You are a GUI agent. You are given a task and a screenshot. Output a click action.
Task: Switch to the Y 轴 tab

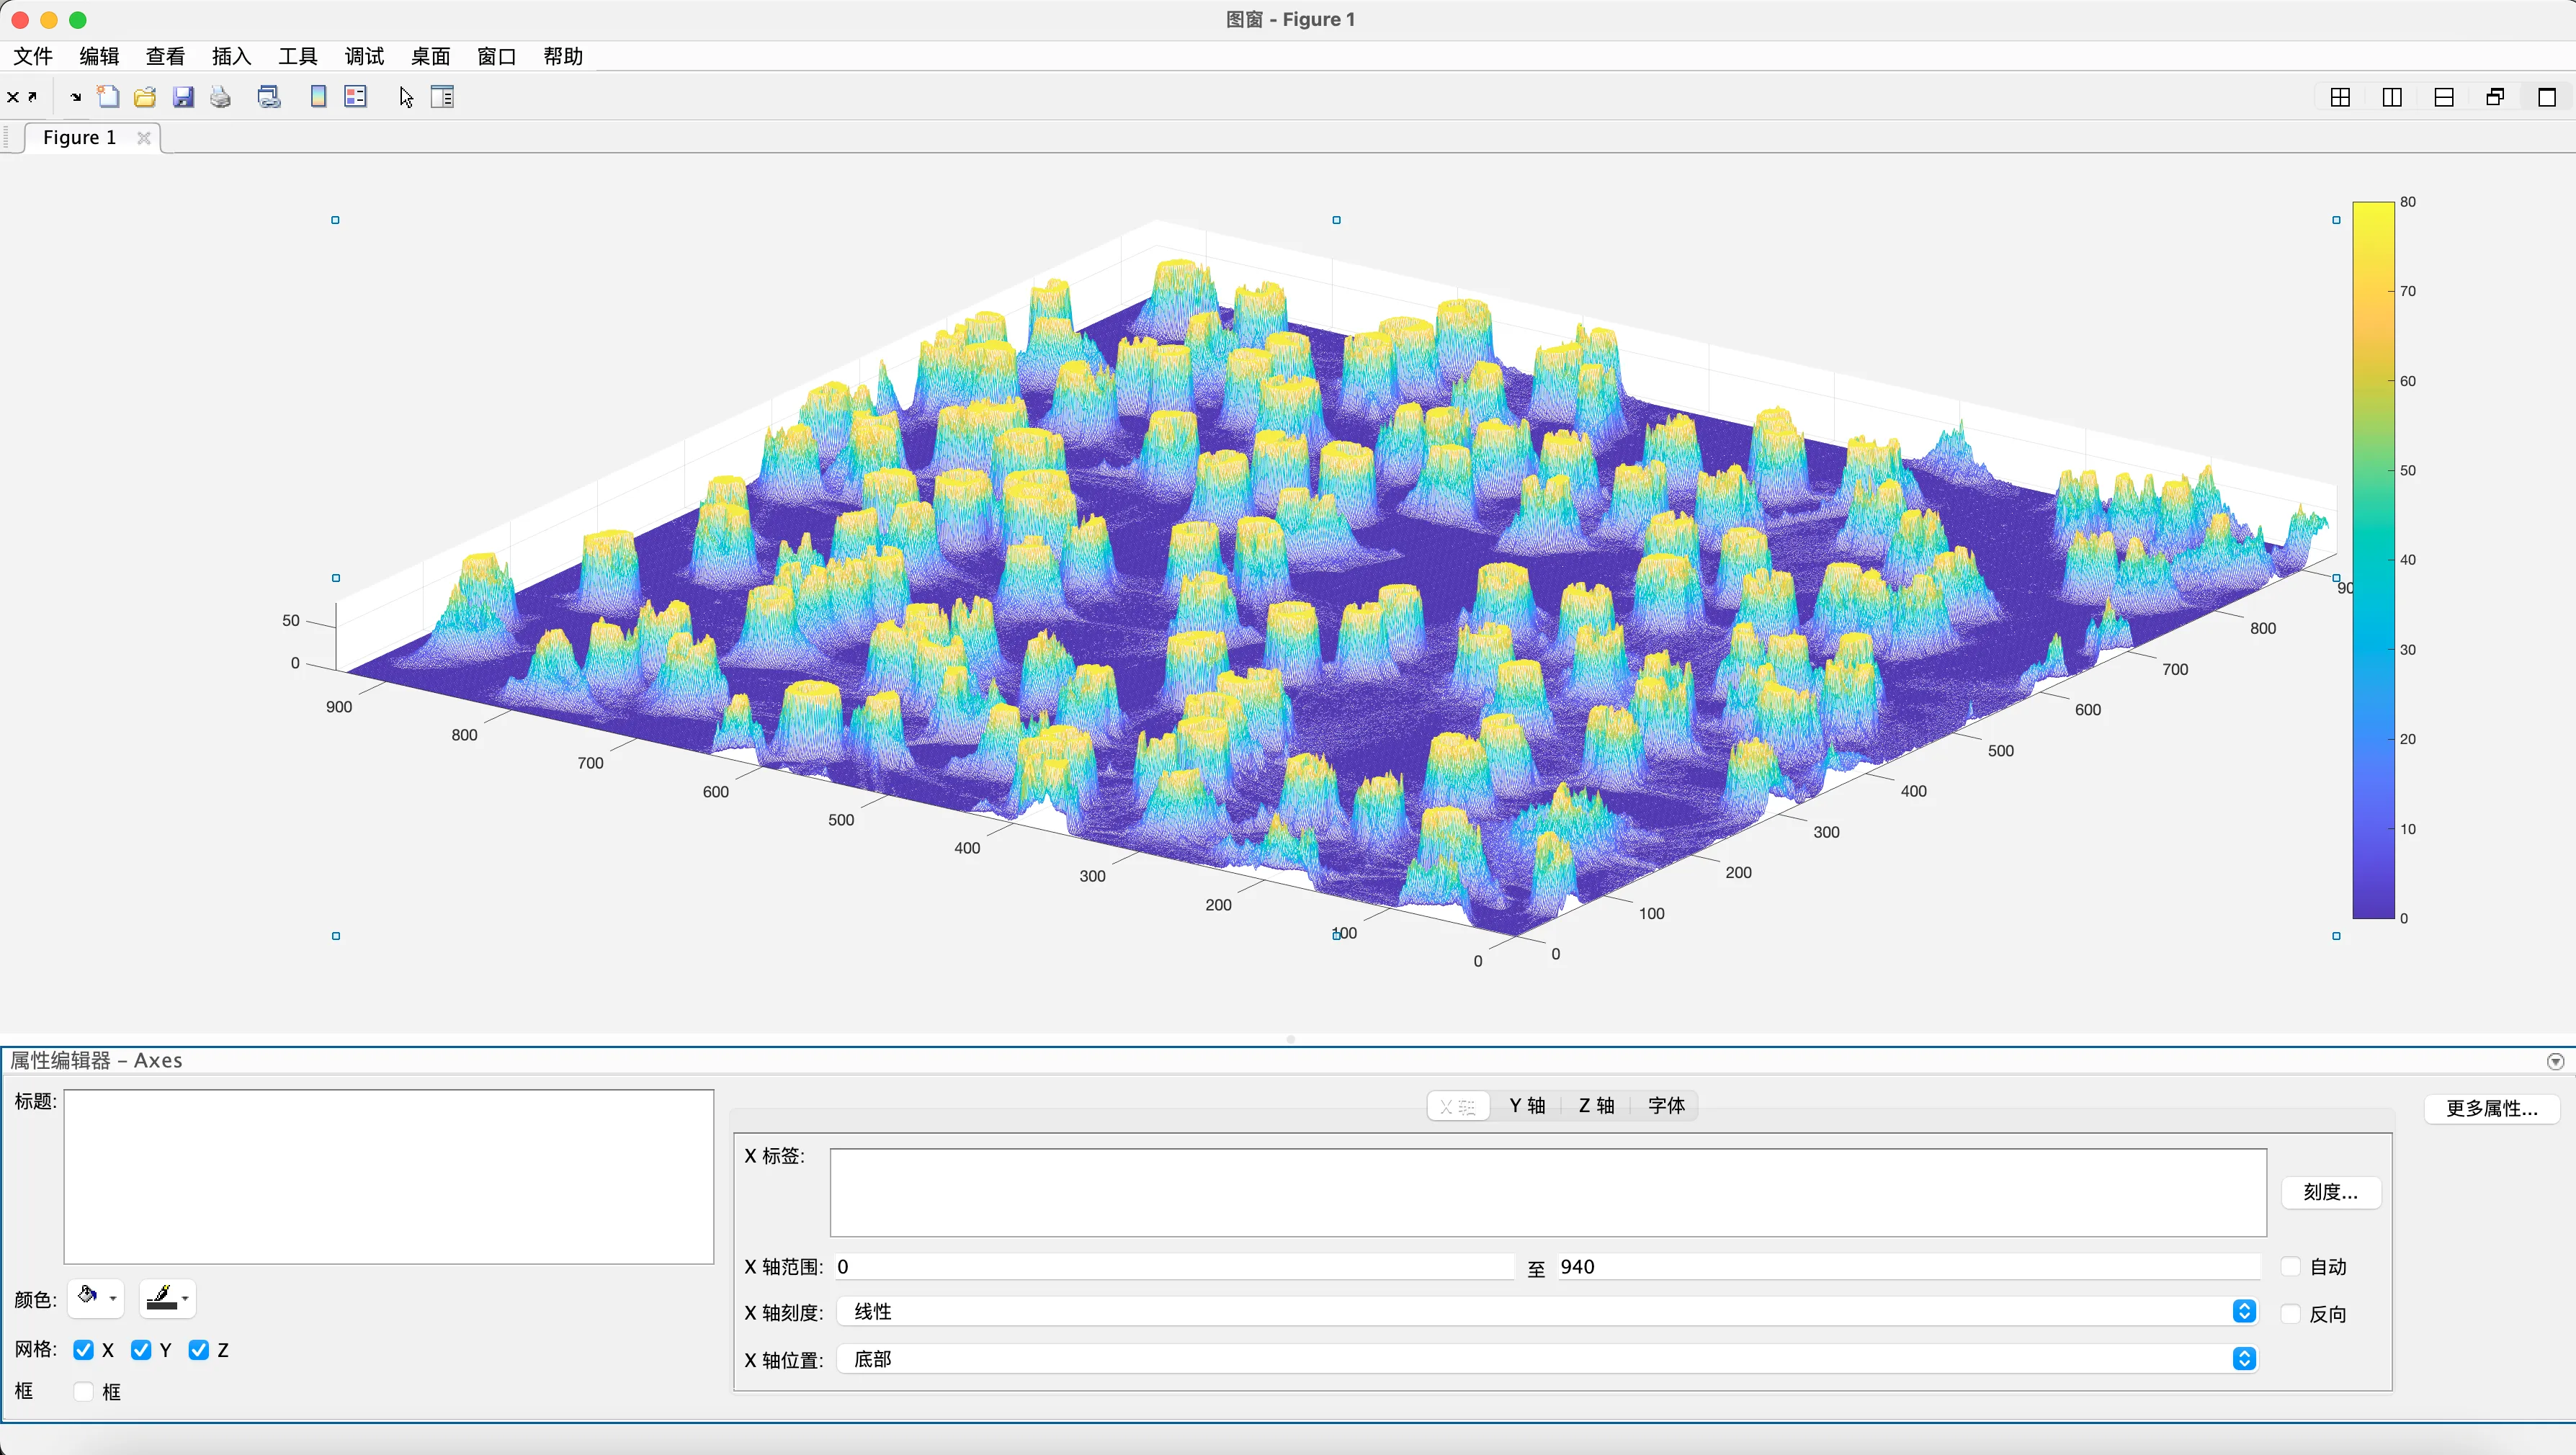1527,1106
